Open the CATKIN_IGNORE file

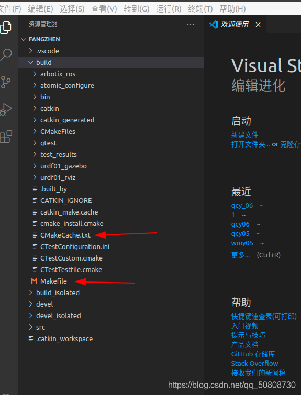point(66,201)
